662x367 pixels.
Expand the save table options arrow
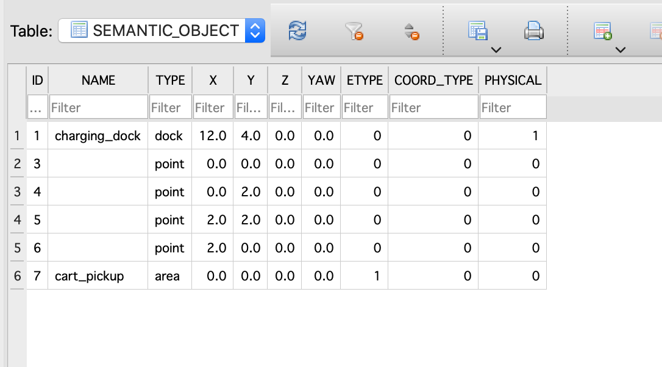coord(496,50)
